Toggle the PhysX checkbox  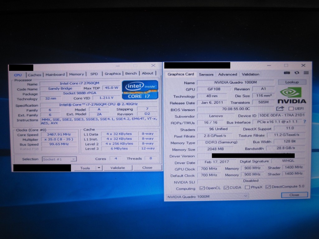(x=247, y=187)
